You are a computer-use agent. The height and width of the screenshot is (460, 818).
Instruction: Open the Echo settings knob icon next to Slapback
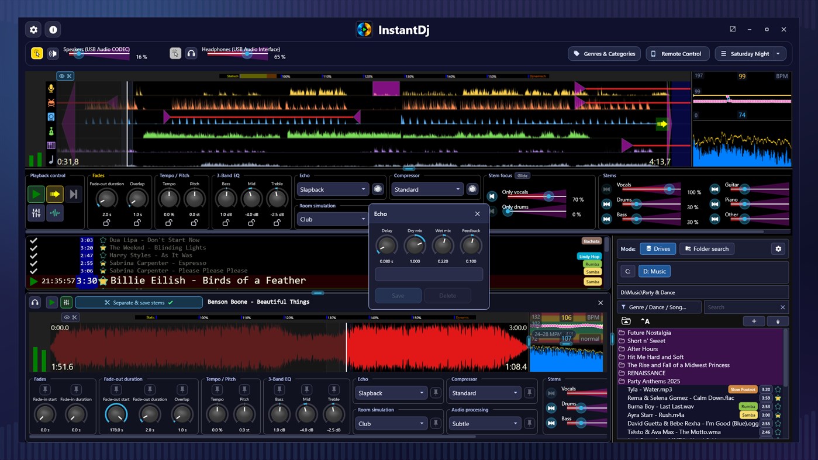tap(378, 189)
